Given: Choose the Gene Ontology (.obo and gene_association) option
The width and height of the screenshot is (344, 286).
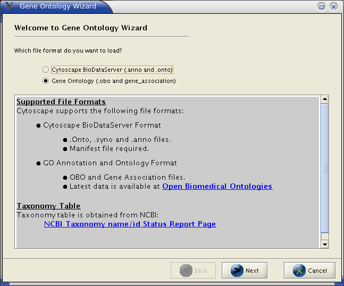Looking at the screenshot, I should click(46, 81).
